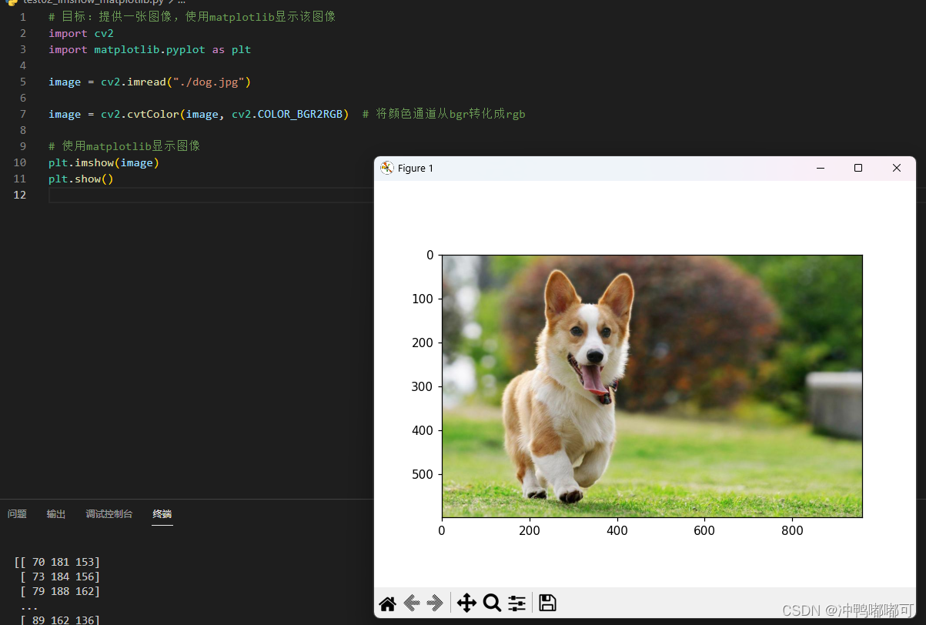Screen dimensions: 926x625
Task: Click the matplotlib icon in Figure 1 title bar
Action: click(x=387, y=168)
